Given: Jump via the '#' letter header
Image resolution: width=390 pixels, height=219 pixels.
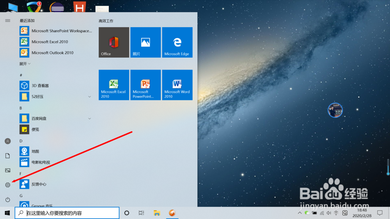Looking at the screenshot, I should tap(21, 75).
